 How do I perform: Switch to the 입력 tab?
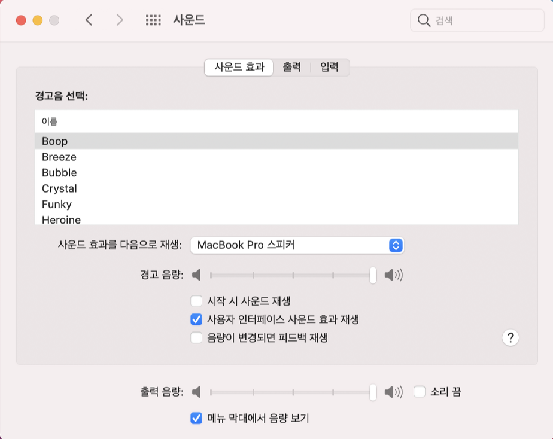click(329, 67)
